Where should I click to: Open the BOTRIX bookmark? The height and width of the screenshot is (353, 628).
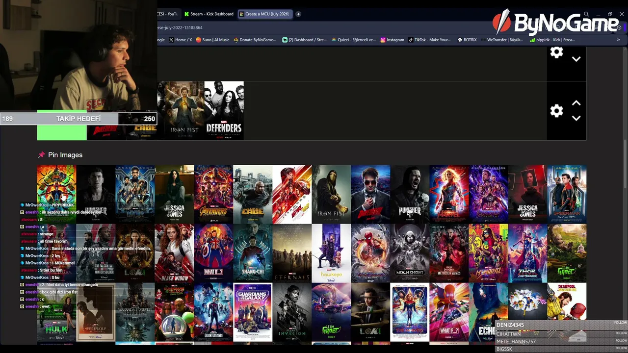click(467, 40)
